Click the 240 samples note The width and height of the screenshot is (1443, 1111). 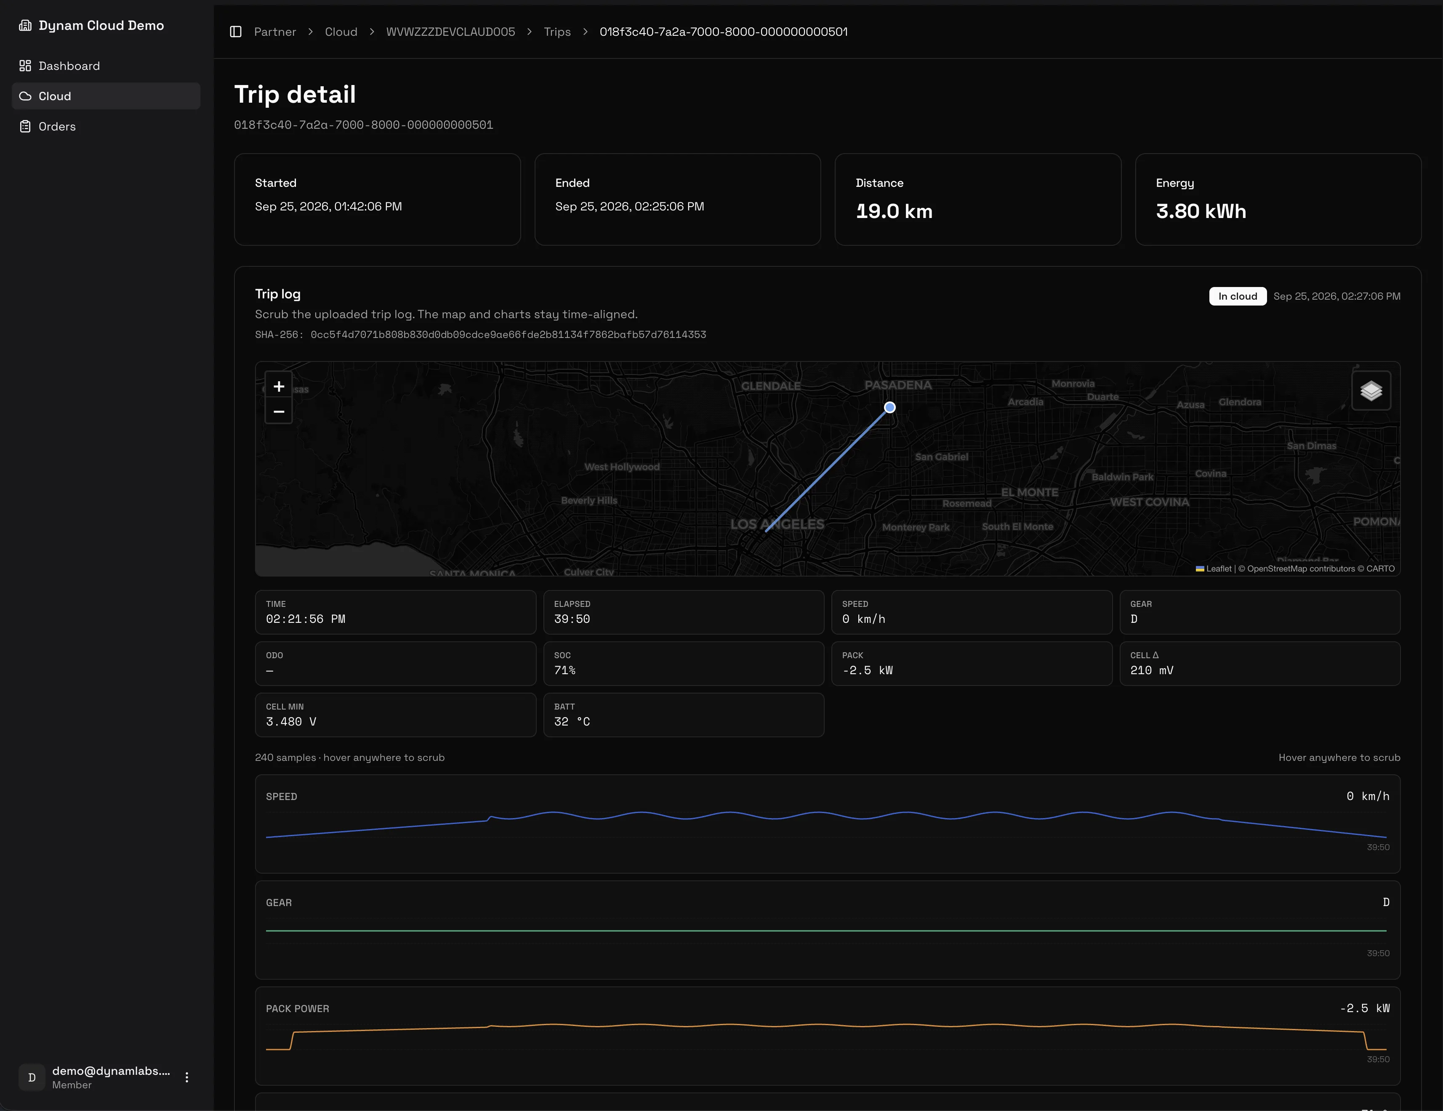click(349, 757)
